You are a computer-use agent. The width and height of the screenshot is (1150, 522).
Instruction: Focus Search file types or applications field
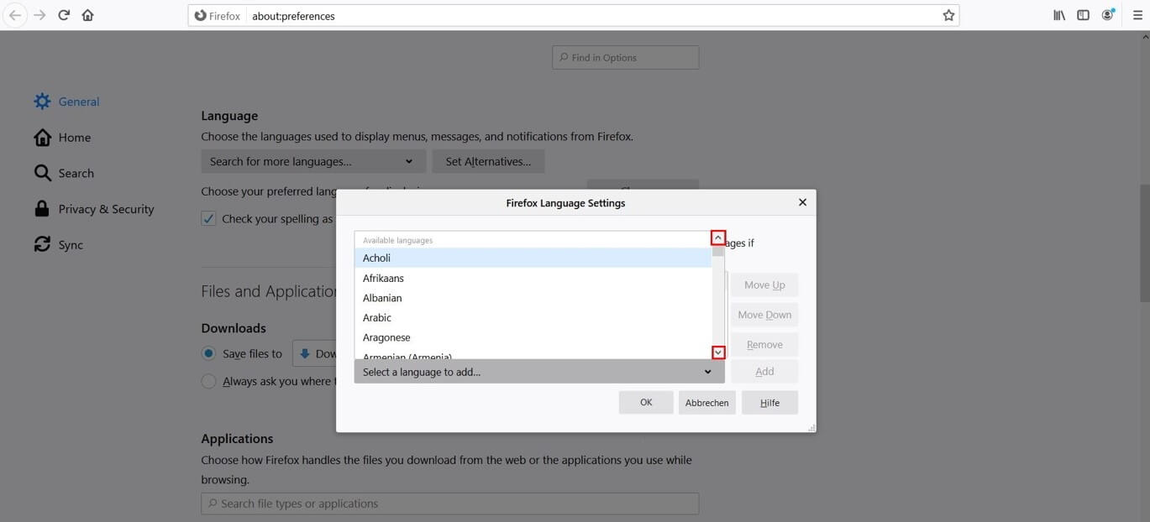[x=449, y=504]
